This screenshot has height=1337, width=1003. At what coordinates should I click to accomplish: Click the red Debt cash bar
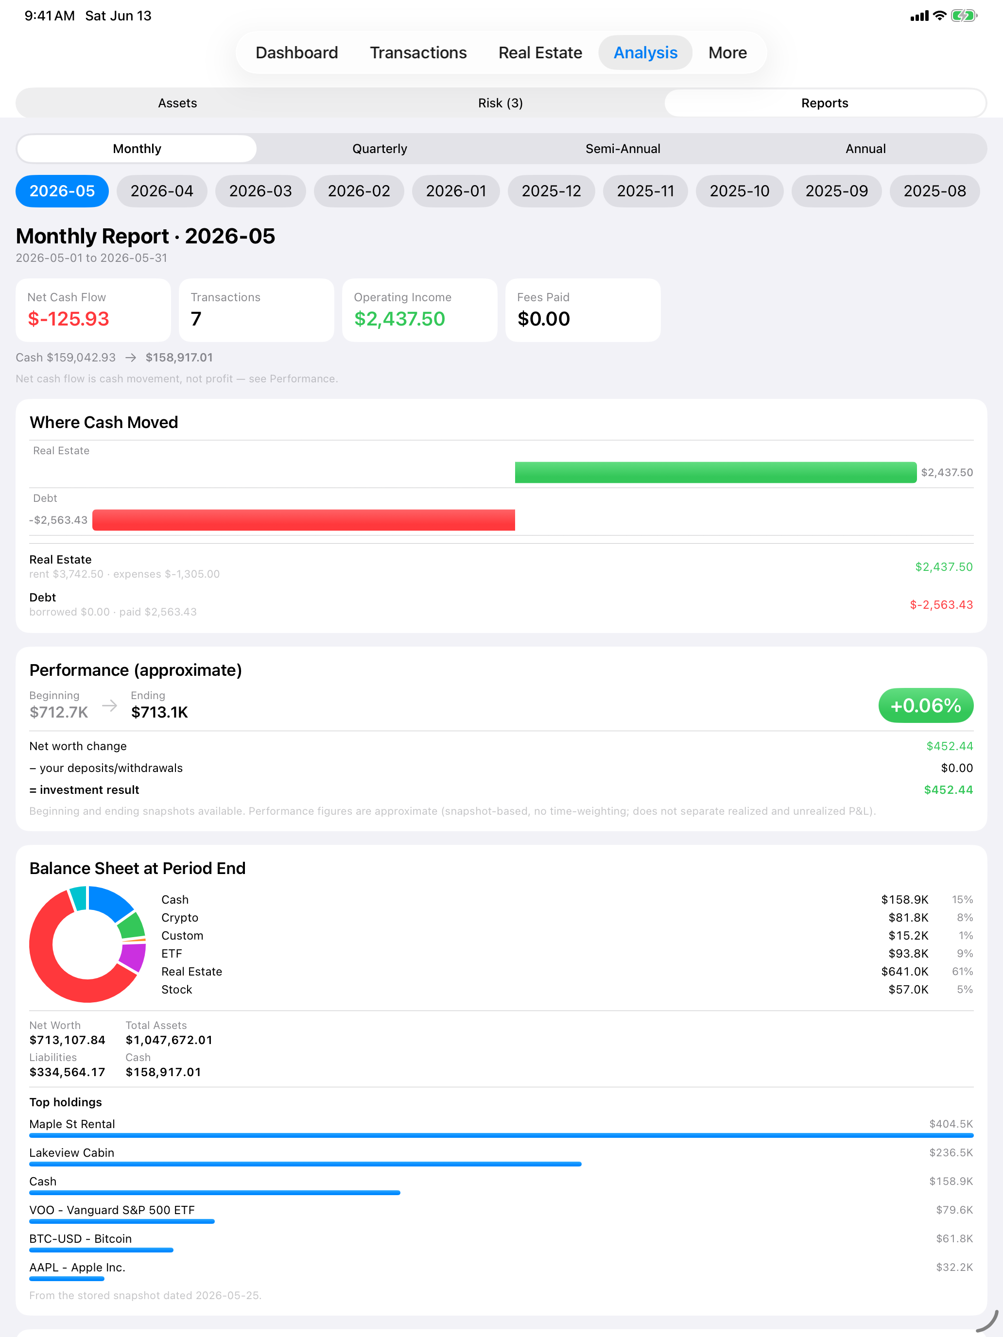pos(304,520)
